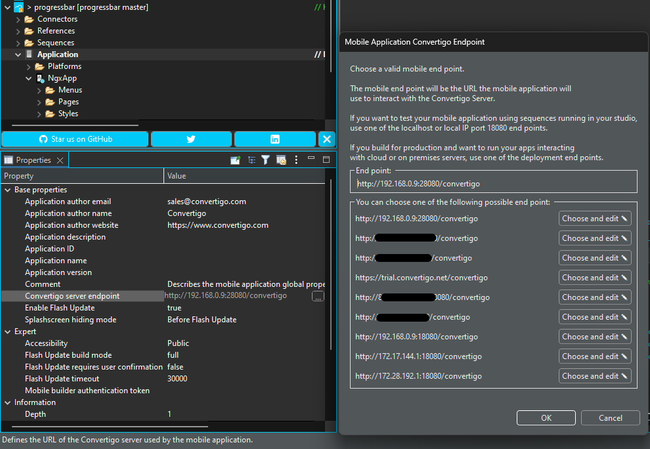Collapse the Base properties category

click(7, 190)
